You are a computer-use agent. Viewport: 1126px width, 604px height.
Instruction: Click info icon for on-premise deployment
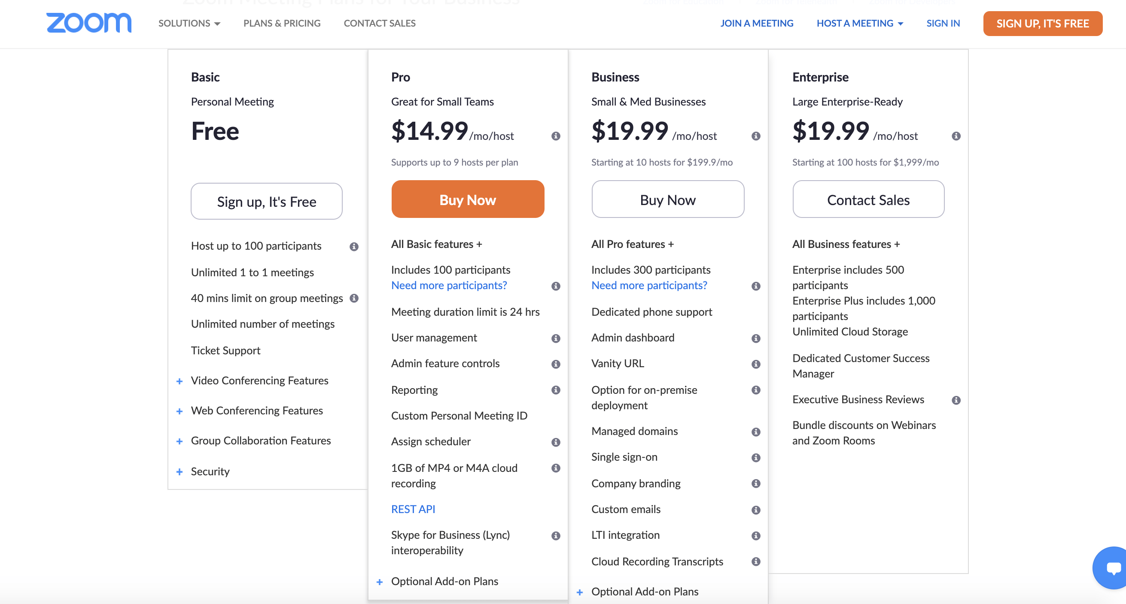pyautogui.click(x=756, y=390)
